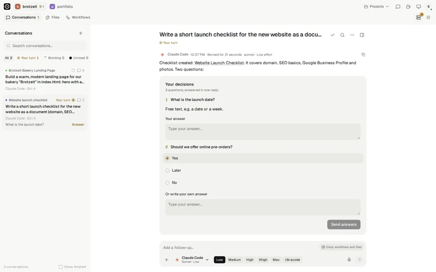The width and height of the screenshot is (436, 272).
Task: Click the app logo icon in top-left
Action: click(x=7, y=7)
